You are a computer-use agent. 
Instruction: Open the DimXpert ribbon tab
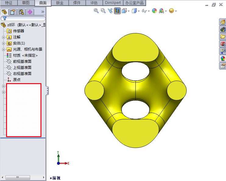(x=113, y=3)
